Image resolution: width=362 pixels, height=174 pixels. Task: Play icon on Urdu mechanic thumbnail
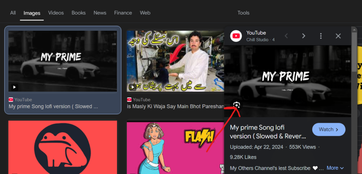pyautogui.click(x=133, y=87)
